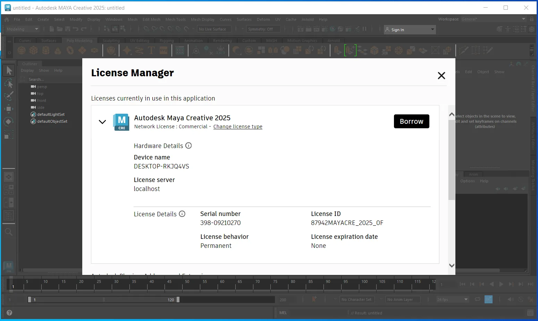Open the Arnold menu
Screen dimensions: 538x321
click(308, 19)
